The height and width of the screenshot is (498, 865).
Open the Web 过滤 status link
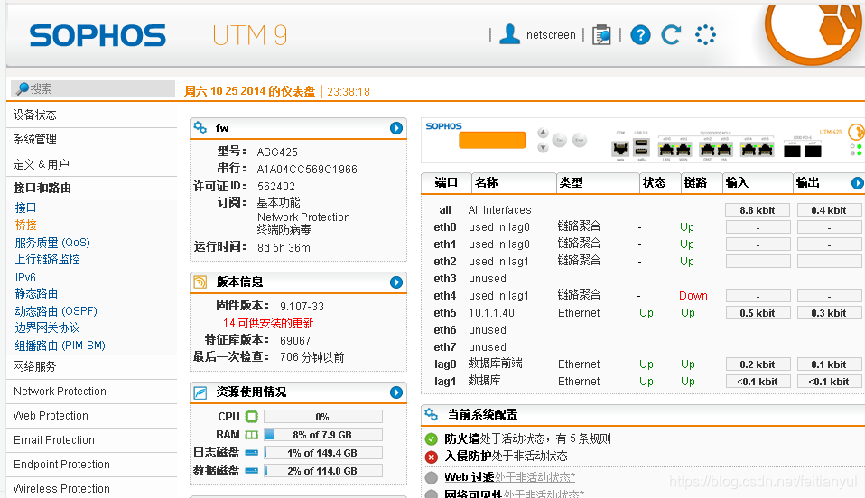510,477
